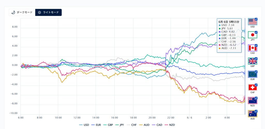This screenshot has height=129, width=265.
Task: Click the sun icon on light mode button
Action: point(39,12)
